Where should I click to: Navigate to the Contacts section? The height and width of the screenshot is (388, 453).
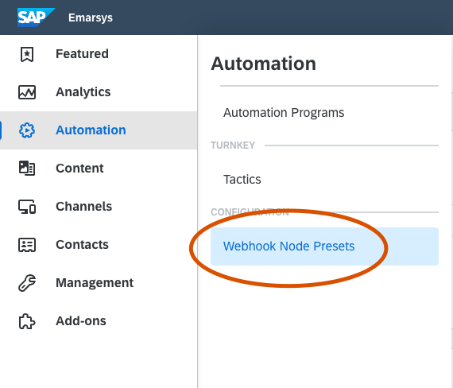[82, 245]
